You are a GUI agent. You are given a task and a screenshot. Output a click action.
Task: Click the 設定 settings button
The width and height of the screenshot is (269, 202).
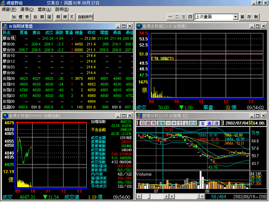pos(193,123)
